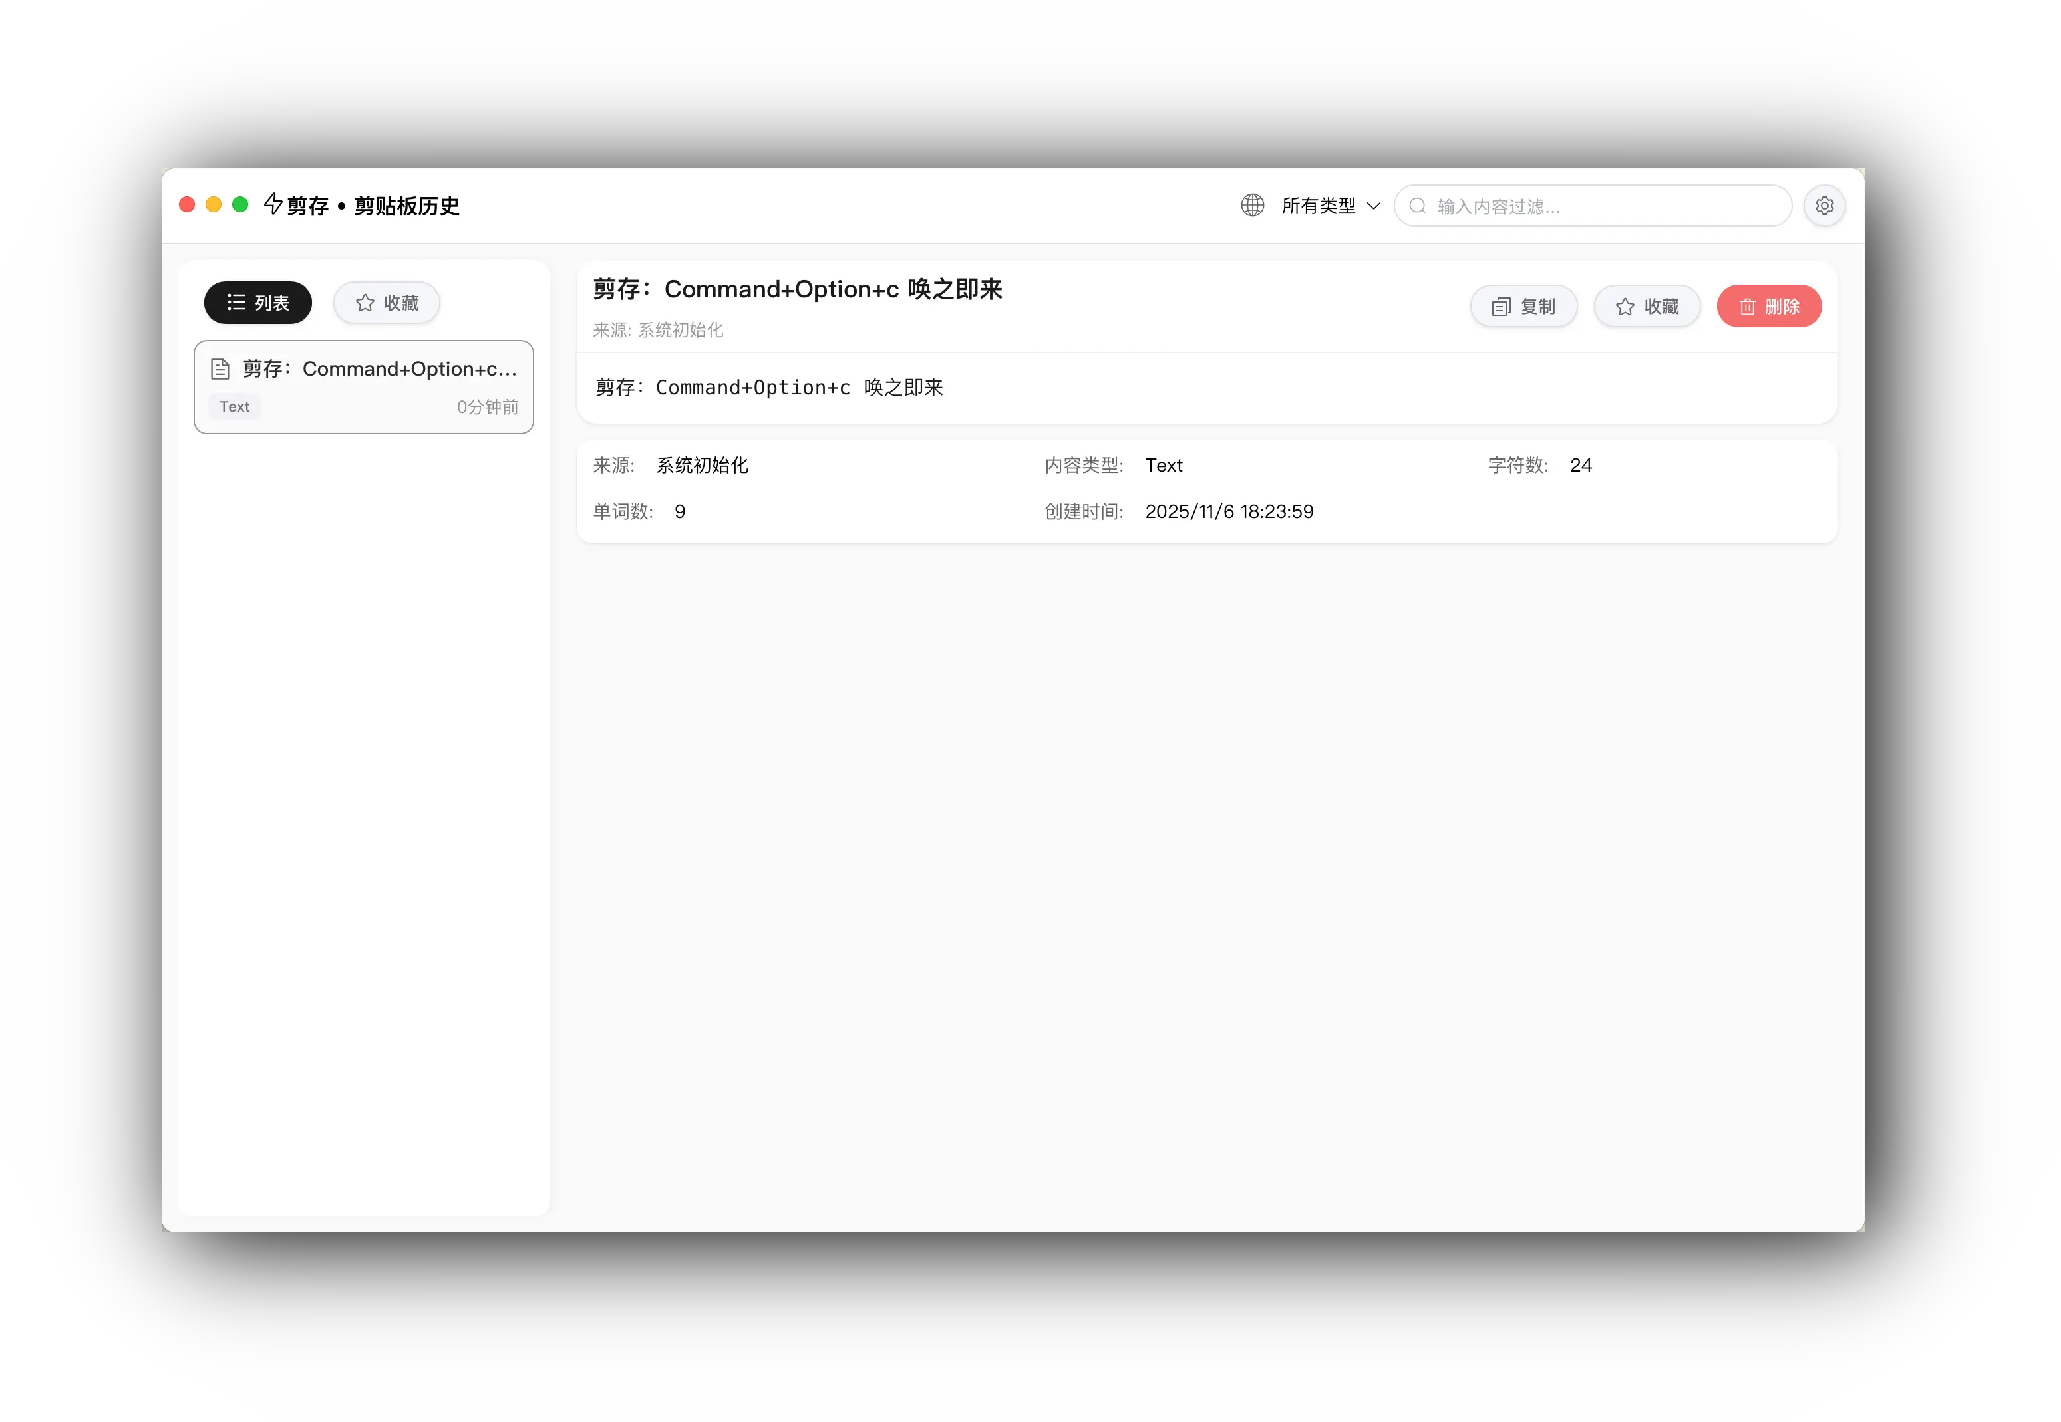Click the globe language icon

tap(1252, 205)
